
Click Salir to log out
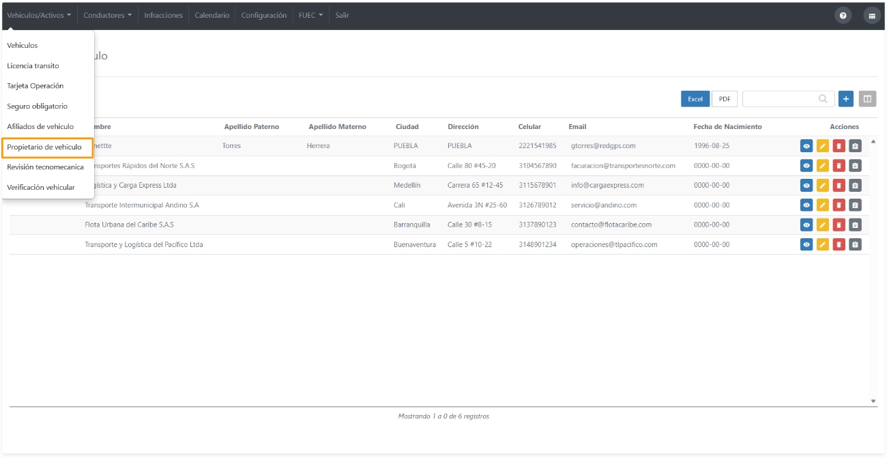coord(342,15)
